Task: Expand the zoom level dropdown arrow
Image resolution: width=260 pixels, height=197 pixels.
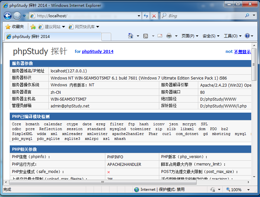Action: (x=248, y=190)
